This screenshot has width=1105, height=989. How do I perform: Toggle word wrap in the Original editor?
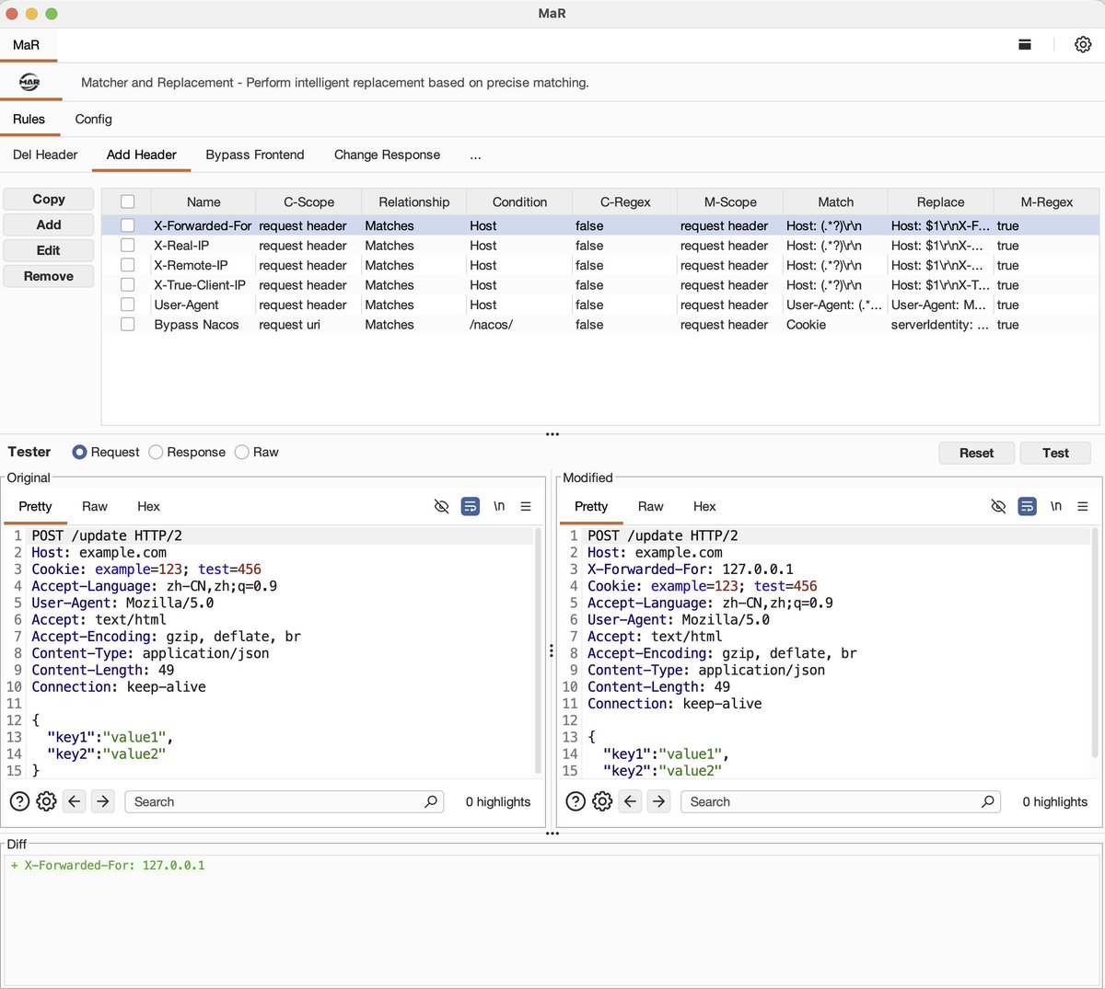point(470,506)
